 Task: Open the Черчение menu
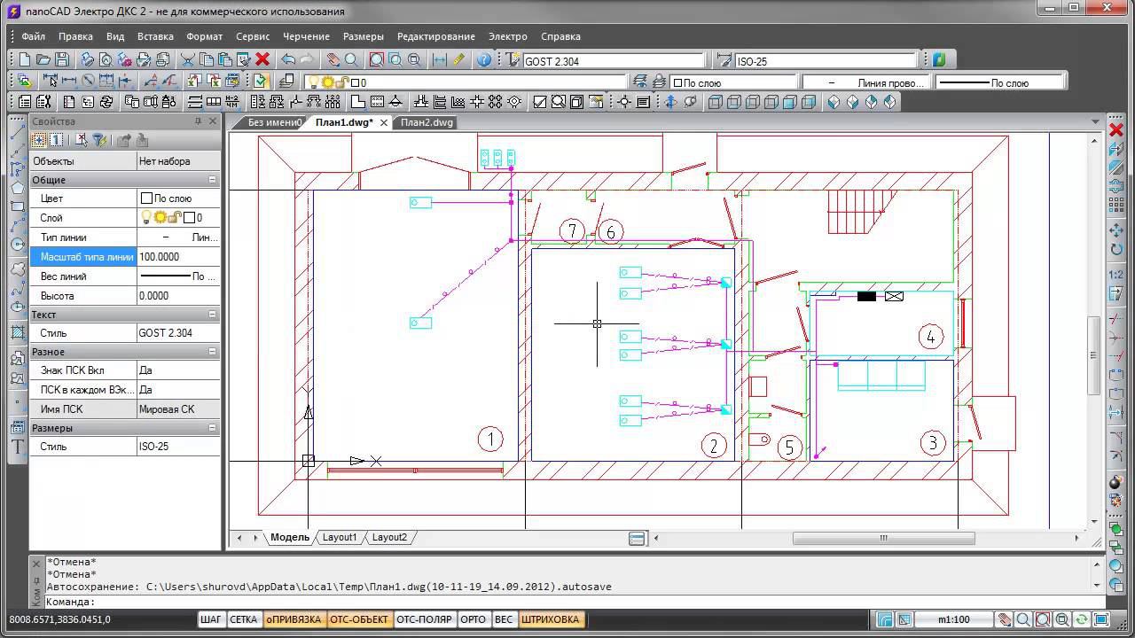pos(306,36)
